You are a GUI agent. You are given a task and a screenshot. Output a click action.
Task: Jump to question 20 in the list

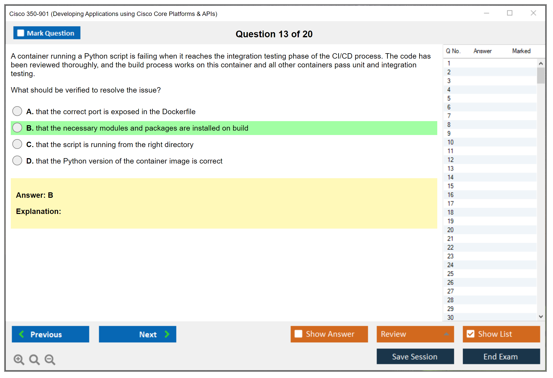450,230
